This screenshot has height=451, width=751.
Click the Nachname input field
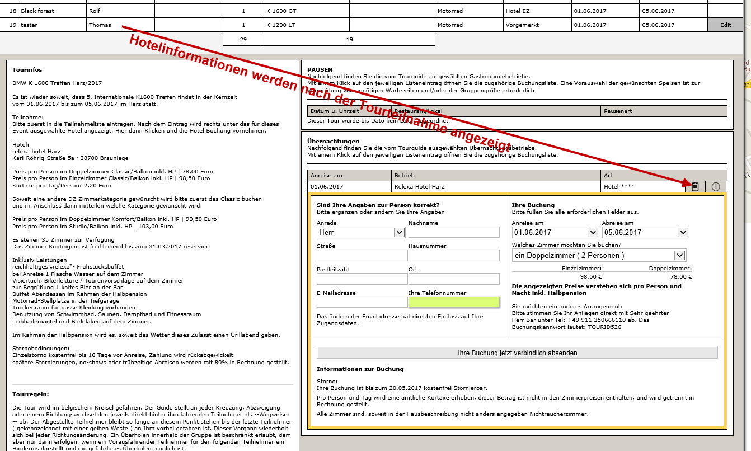click(454, 232)
